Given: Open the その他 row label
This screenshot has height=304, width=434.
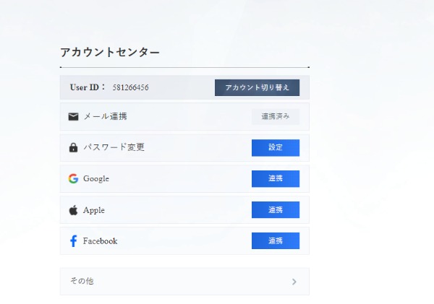Looking at the screenshot, I should (x=82, y=282).
